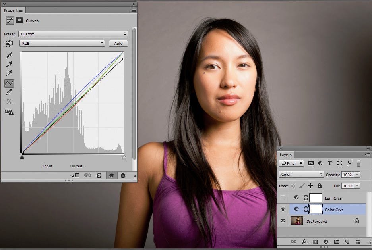Filter layers by adjustment layers icon
Viewport: 372px width, 250px height.
click(x=320, y=163)
